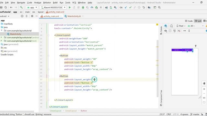Run the app with the green play button

pyautogui.click(x=70, y=7)
